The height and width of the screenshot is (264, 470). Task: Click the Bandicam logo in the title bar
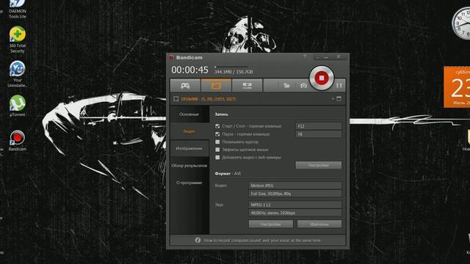point(171,57)
